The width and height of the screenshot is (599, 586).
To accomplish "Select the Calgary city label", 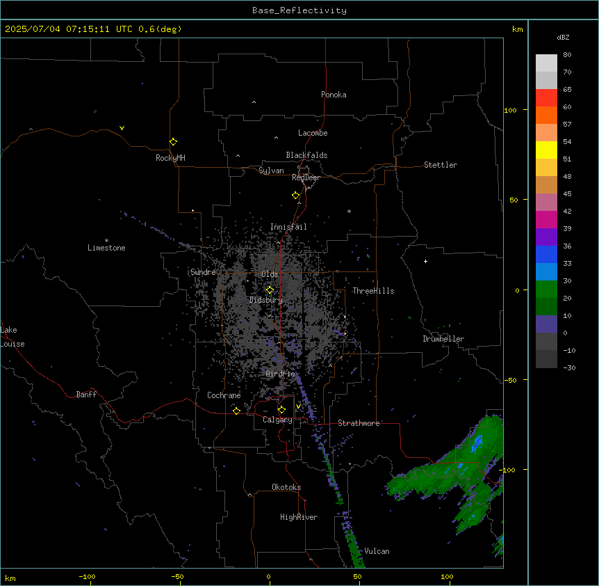I will 277,420.
